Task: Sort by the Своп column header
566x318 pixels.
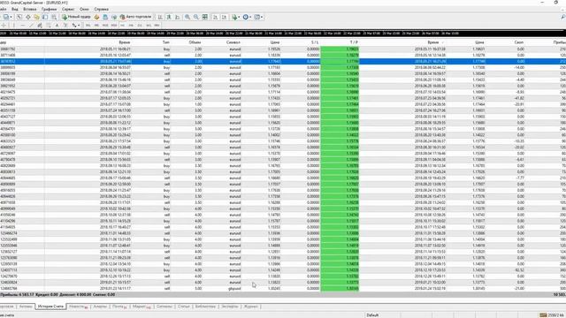Action: 519,42
